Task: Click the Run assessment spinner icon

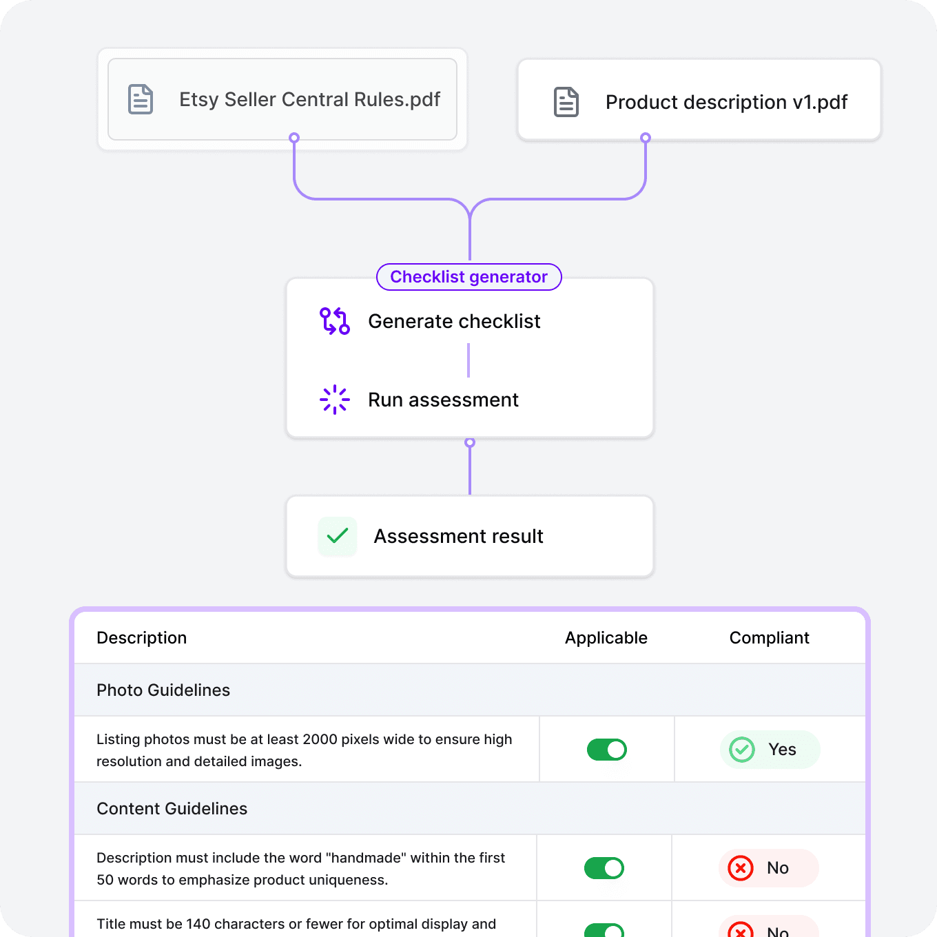Action: click(x=334, y=400)
